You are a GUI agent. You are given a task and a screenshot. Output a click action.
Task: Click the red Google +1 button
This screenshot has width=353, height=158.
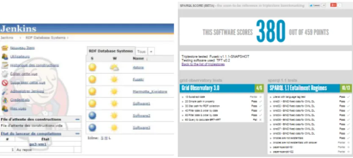click(x=334, y=5)
